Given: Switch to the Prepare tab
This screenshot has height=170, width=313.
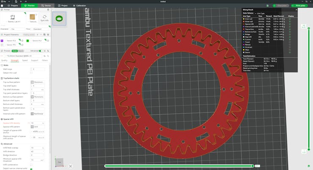Looking at the screenshot, I should click(13, 5).
